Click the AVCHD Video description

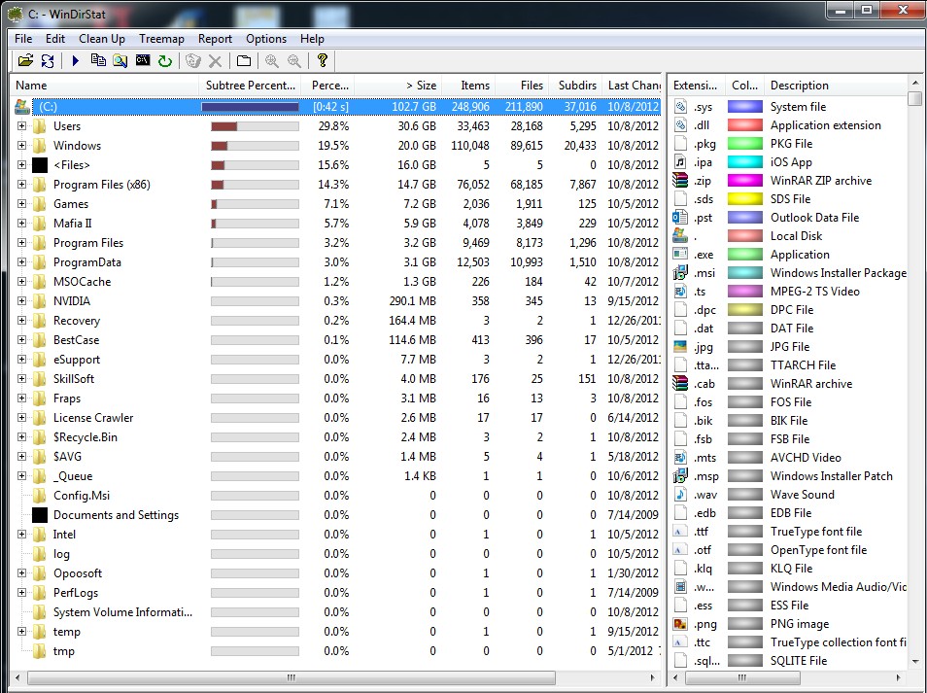coord(806,457)
